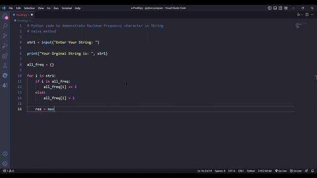Screen dimensions: 317x178
Task: Change indentation via Spaces: 4
Action: coord(220,171)
